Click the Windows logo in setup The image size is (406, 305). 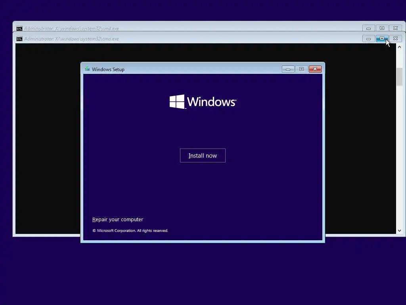pyautogui.click(x=203, y=101)
